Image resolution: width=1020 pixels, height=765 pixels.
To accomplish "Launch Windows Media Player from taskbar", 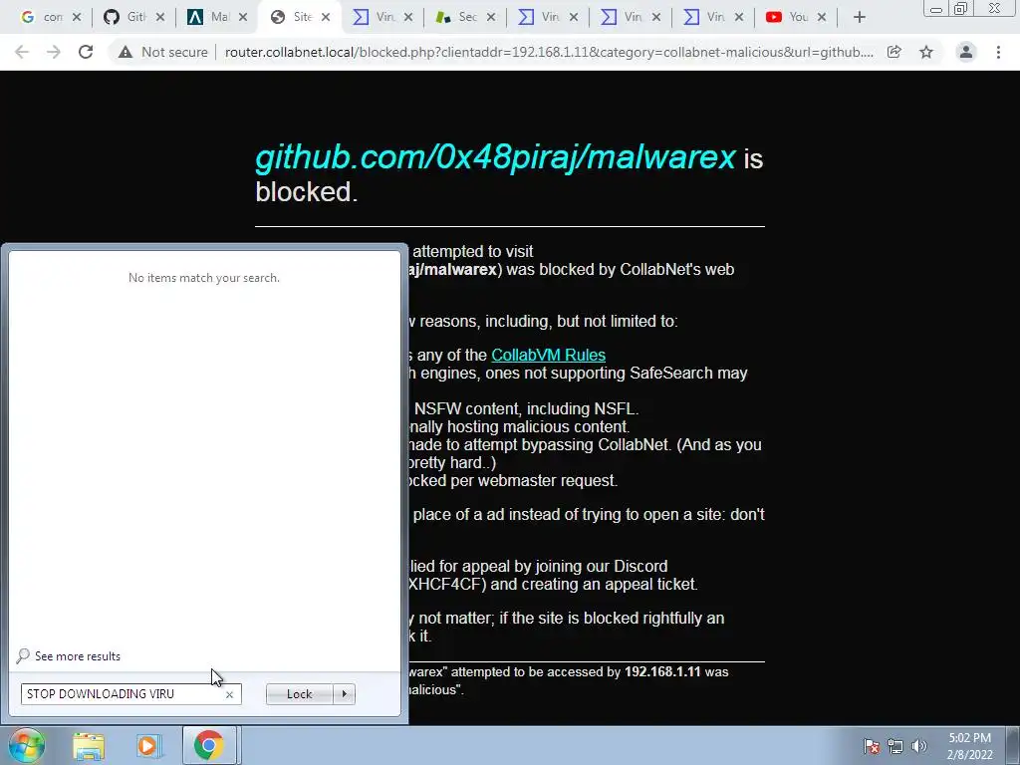I will [148, 746].
